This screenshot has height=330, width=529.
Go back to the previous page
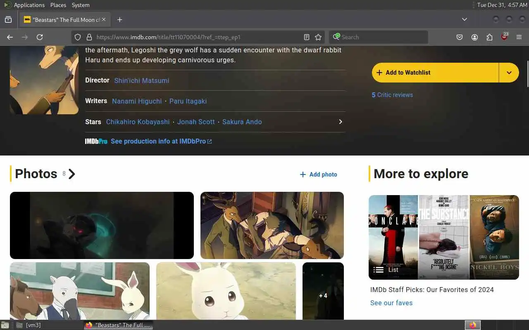pyautogui.click(x=10, y=37)
